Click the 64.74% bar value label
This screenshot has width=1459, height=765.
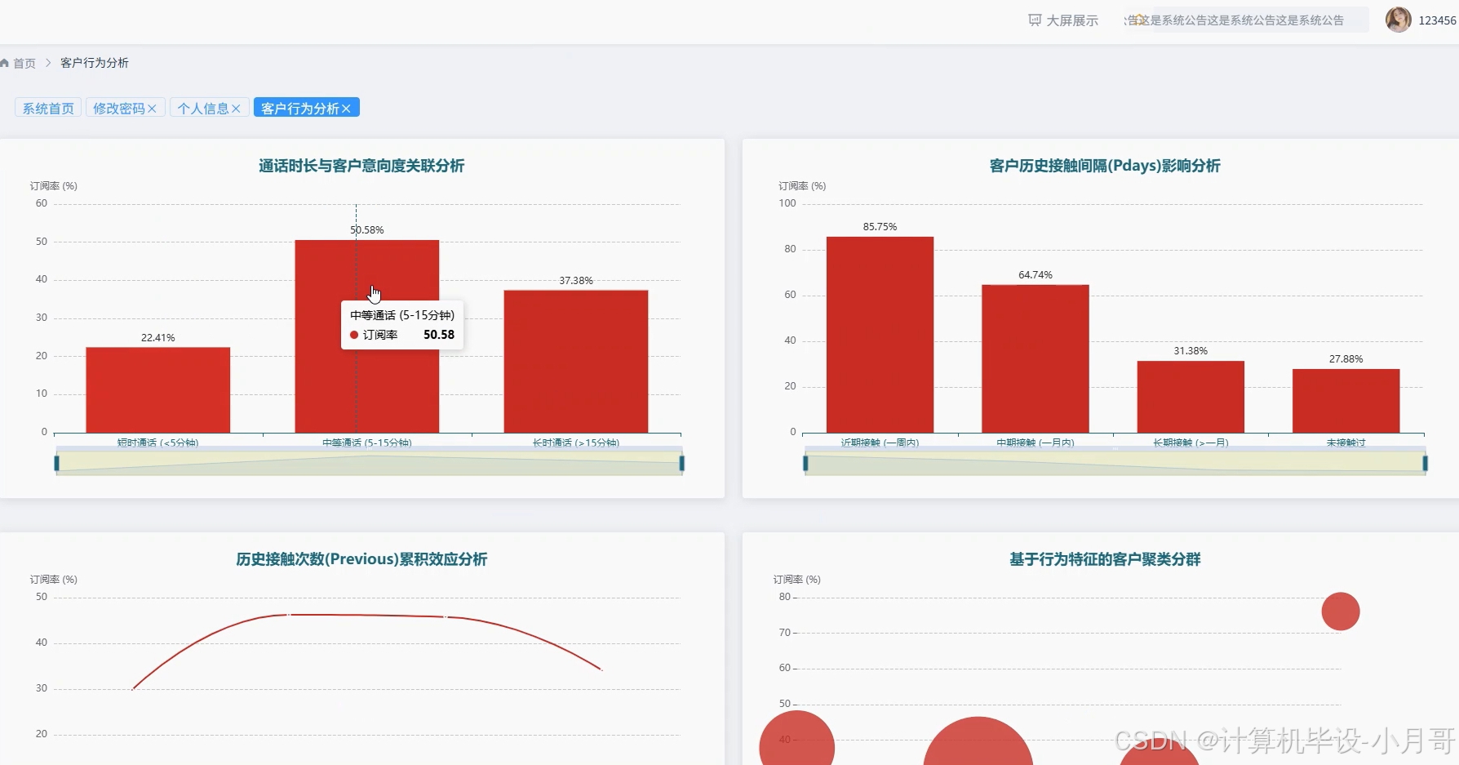[x=1035, y=275]
